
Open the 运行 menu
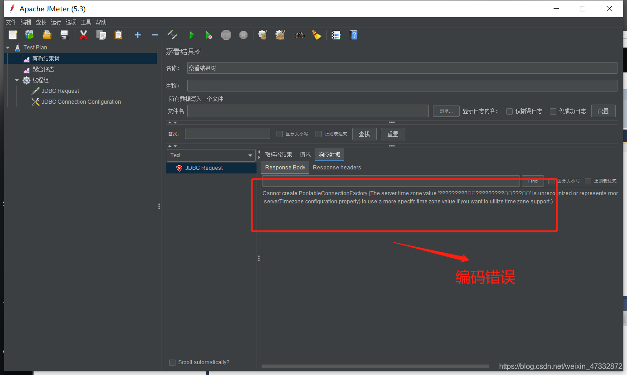point(56,22)
